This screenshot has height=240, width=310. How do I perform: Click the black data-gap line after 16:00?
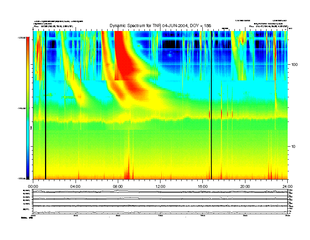[211, 105]
